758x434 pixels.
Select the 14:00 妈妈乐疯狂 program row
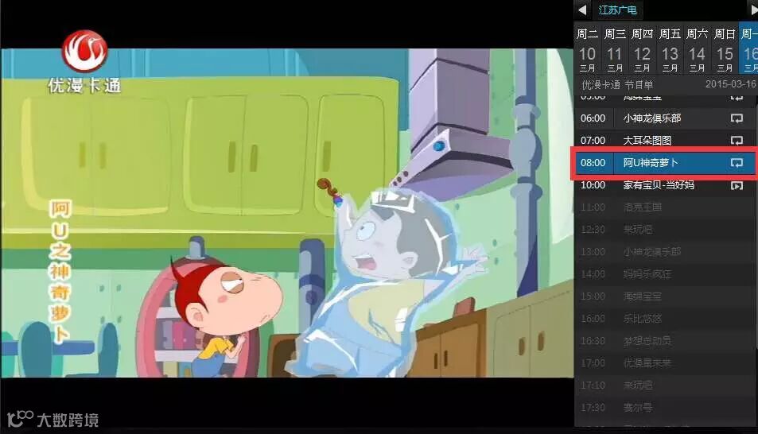tap(665, 274)
